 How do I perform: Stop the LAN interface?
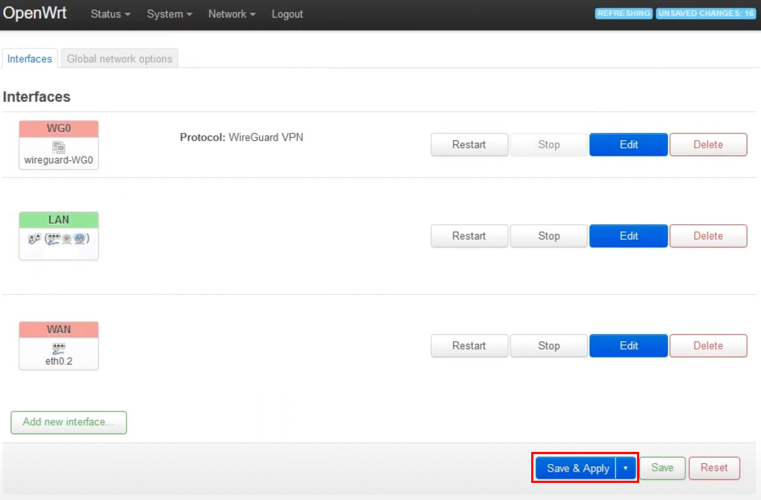point(548,236)
